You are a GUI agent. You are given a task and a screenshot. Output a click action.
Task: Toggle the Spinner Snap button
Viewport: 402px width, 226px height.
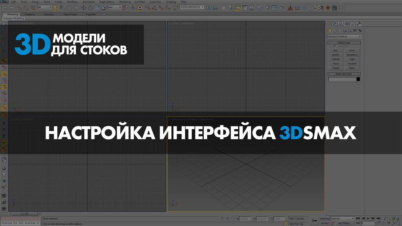[x=168, y=8]
